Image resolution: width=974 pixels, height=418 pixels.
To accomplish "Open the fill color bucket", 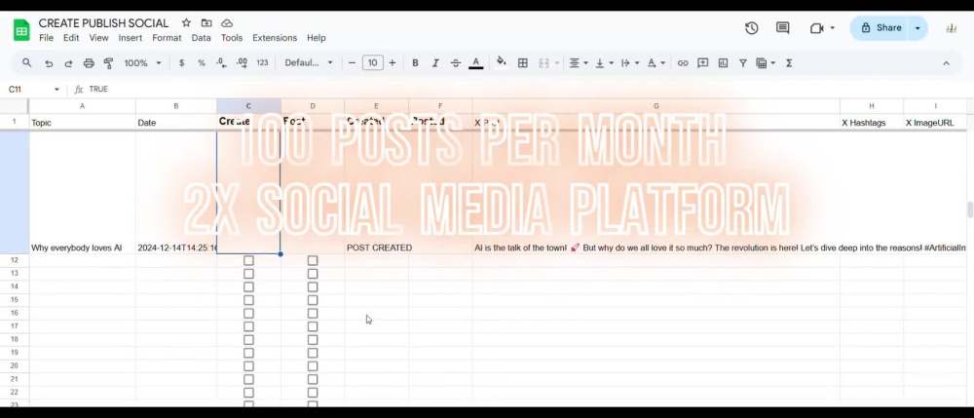I will (502, 62).
